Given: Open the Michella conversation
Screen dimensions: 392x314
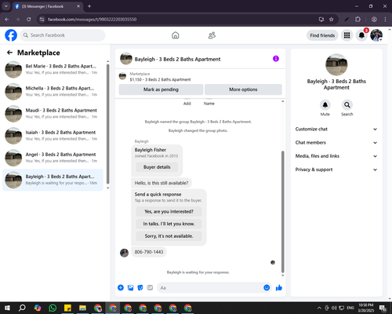Looking at the screenshot, I should pyautogui.click(x=53, y=91).
